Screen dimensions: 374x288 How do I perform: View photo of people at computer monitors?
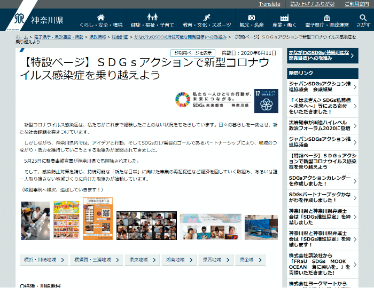[35, 221]
